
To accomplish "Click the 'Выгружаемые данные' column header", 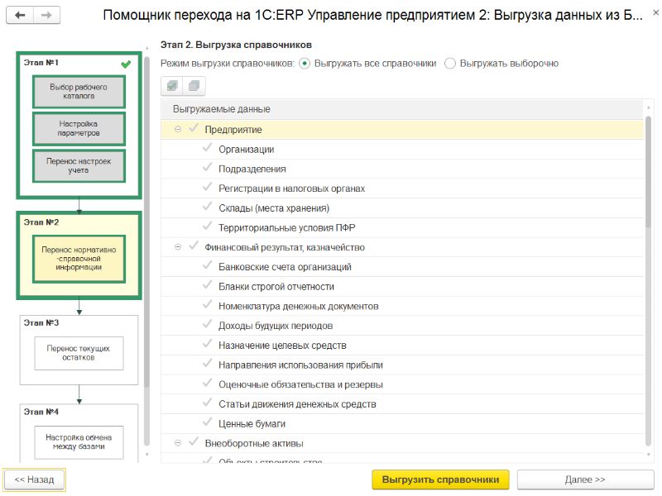I will pyautogui.click(x=402, y=109).
